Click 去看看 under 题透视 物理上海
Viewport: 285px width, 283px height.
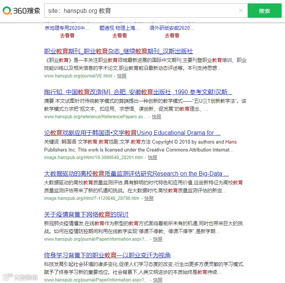(x=120, y=36)
